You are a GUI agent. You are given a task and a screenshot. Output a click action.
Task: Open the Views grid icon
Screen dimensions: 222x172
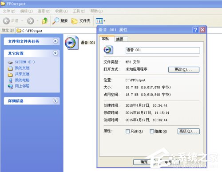(x=99, y=21)
